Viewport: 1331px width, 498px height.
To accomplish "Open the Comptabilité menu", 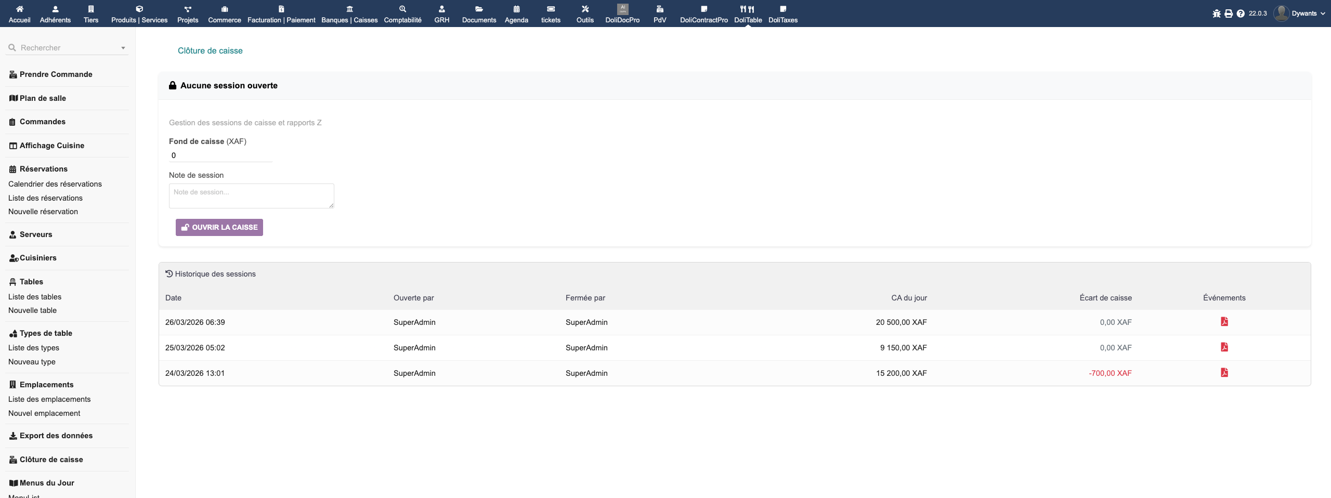I will pyautogui.click(x=402, y=14).
